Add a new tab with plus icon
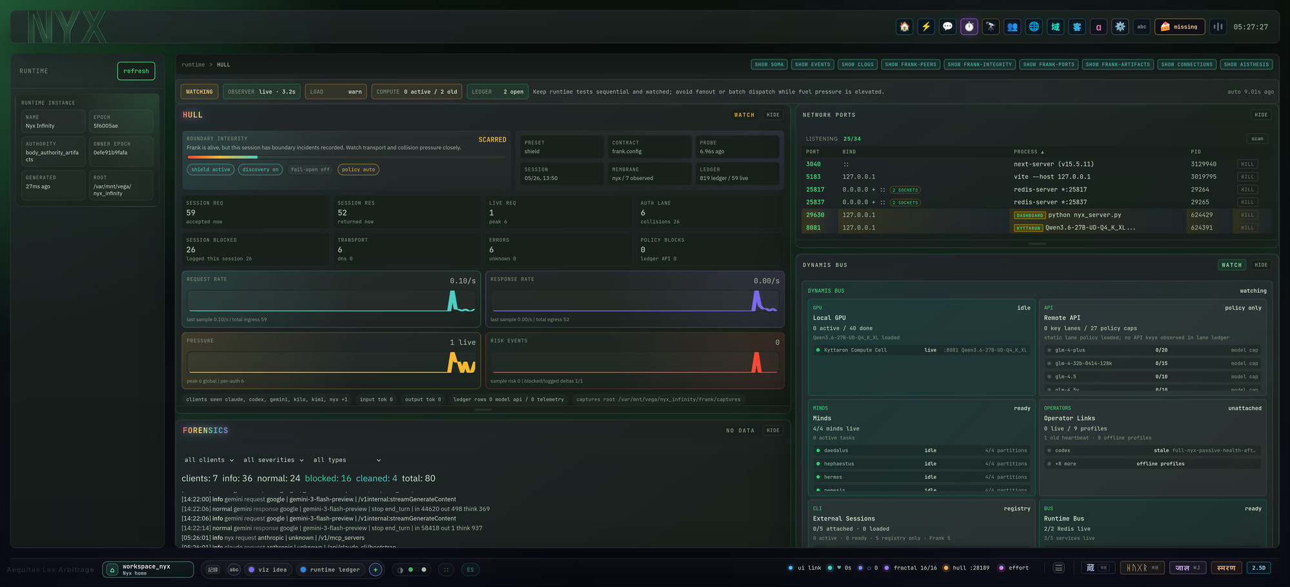 (x=376, y=570)
